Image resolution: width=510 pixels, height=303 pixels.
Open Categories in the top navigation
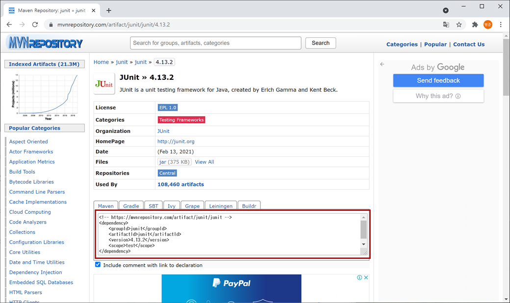tap(402, 44)
